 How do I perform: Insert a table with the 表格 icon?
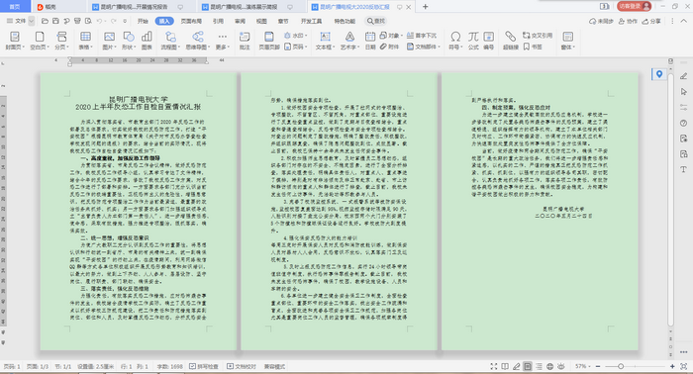coord(85,41)
